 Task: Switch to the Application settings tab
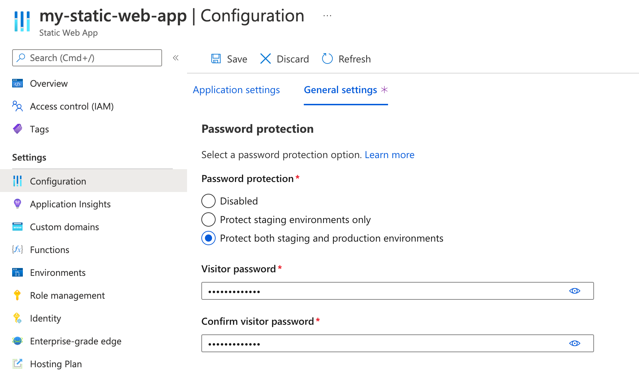tap(236, 90)
